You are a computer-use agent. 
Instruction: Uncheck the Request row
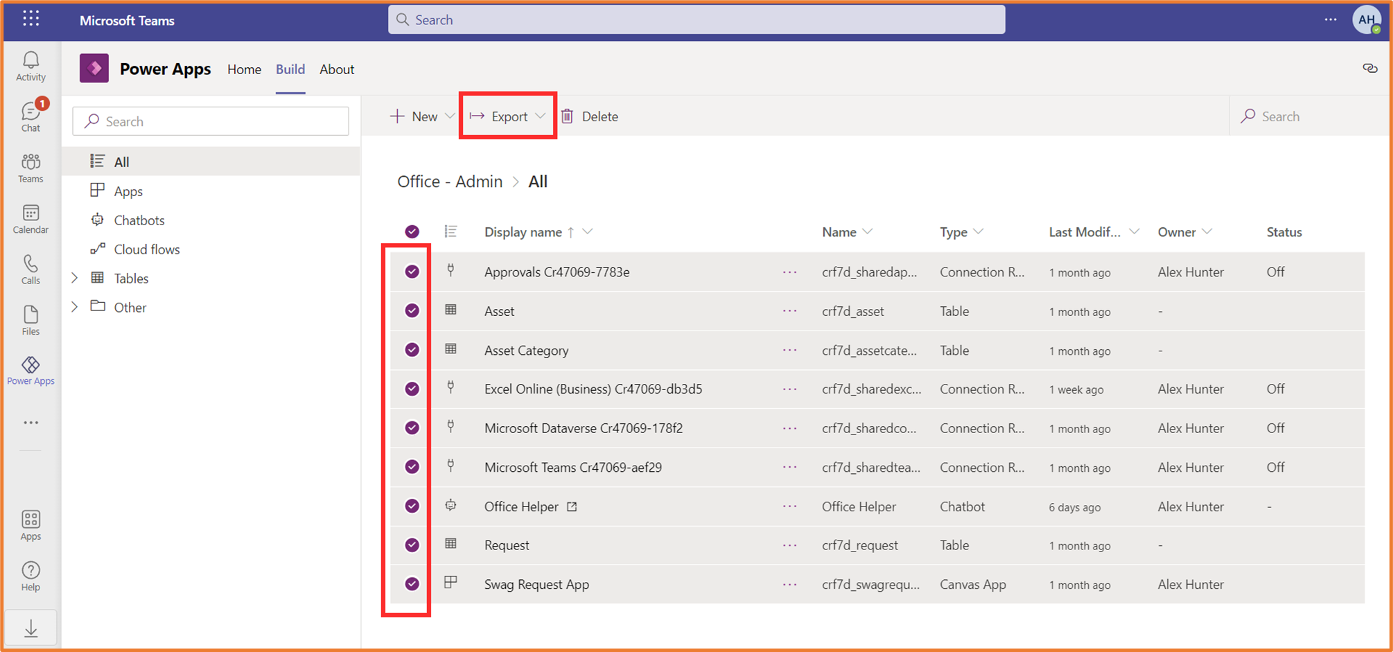click(x=412, y=545)
